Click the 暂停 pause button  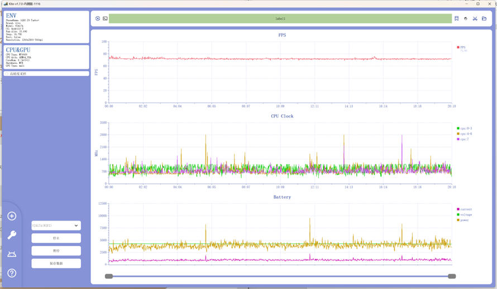[x=56, y=251]
